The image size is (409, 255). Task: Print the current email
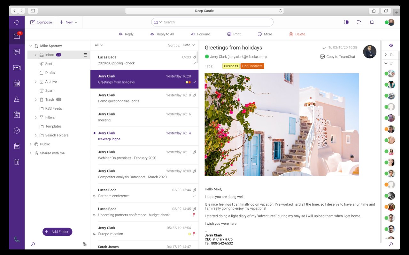pos(234,34)
